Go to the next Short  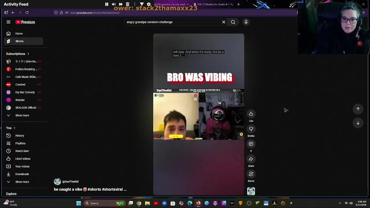tap(358, 123)
